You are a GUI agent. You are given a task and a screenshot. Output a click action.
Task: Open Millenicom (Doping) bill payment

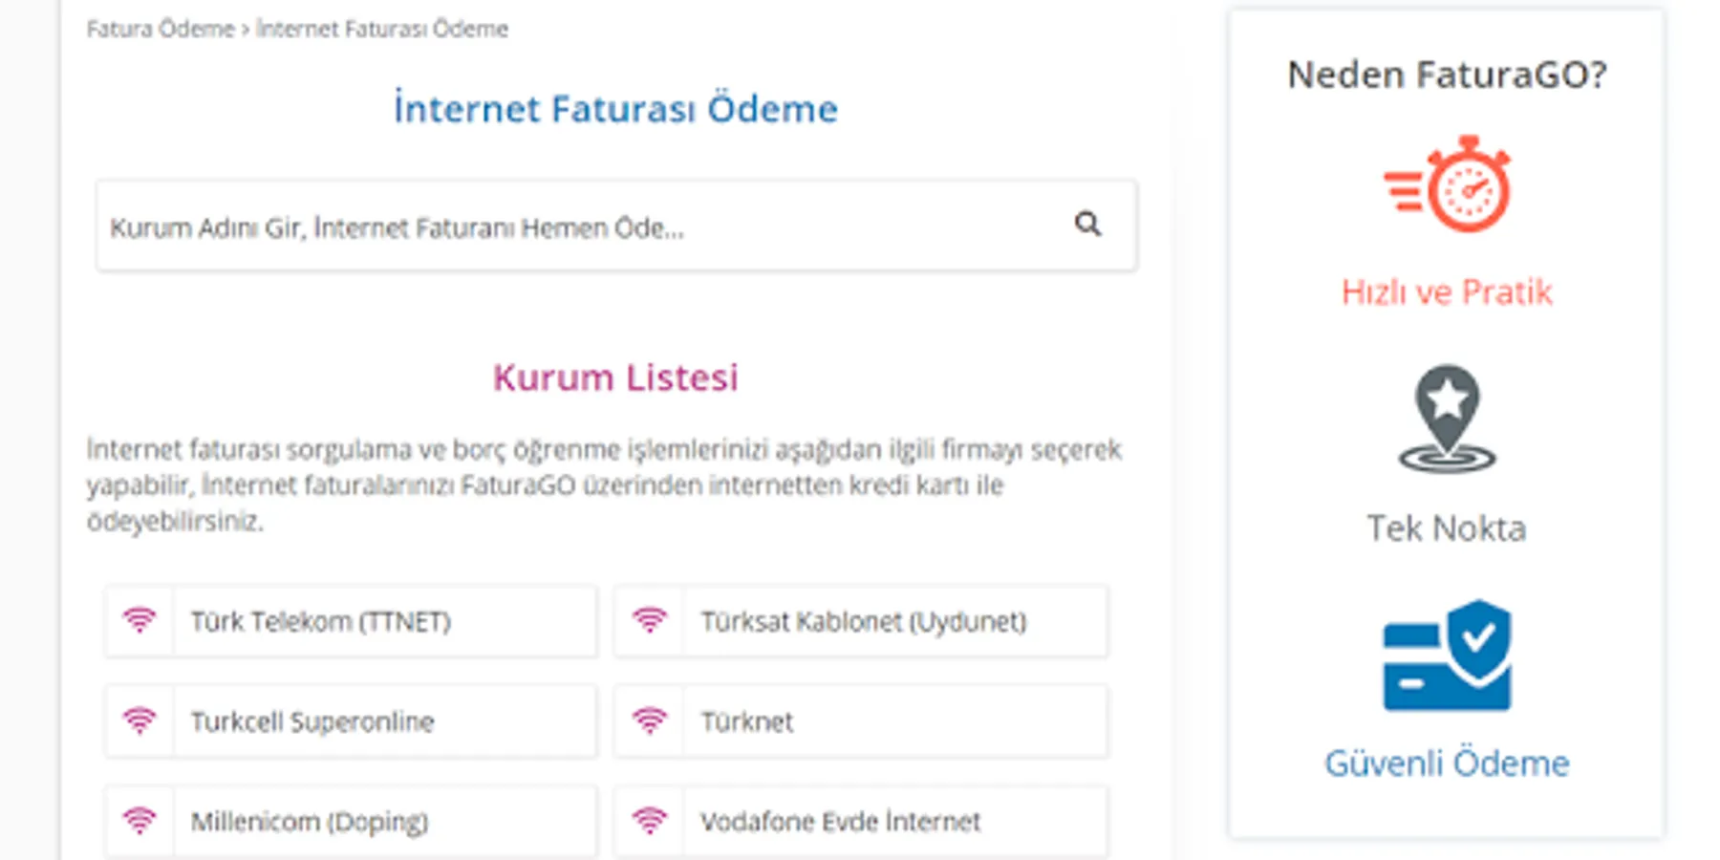click(310, 822)
